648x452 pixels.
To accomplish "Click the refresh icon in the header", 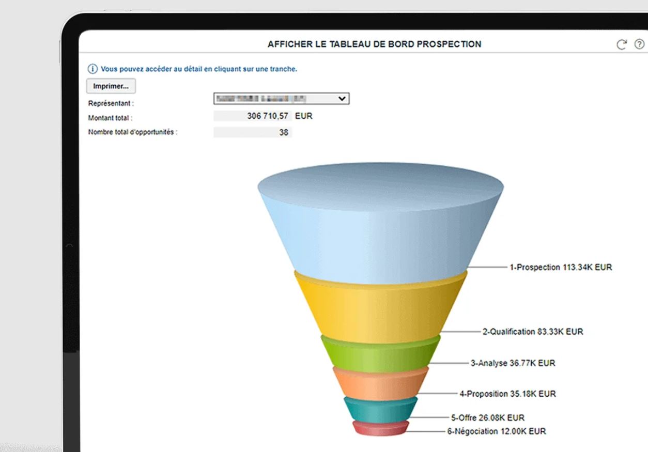I will [x=622, y=44].
